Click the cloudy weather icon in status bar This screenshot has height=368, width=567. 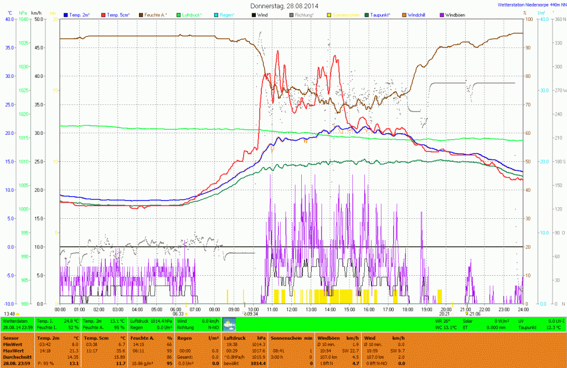(229, 324)
